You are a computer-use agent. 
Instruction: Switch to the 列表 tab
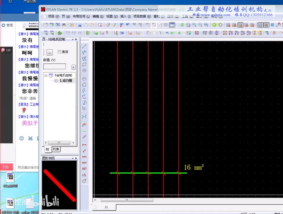(56, 149)
